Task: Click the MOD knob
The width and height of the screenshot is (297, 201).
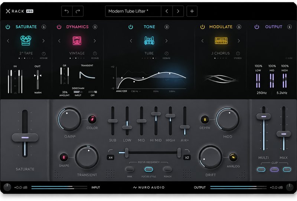Action: click(228, 119)
